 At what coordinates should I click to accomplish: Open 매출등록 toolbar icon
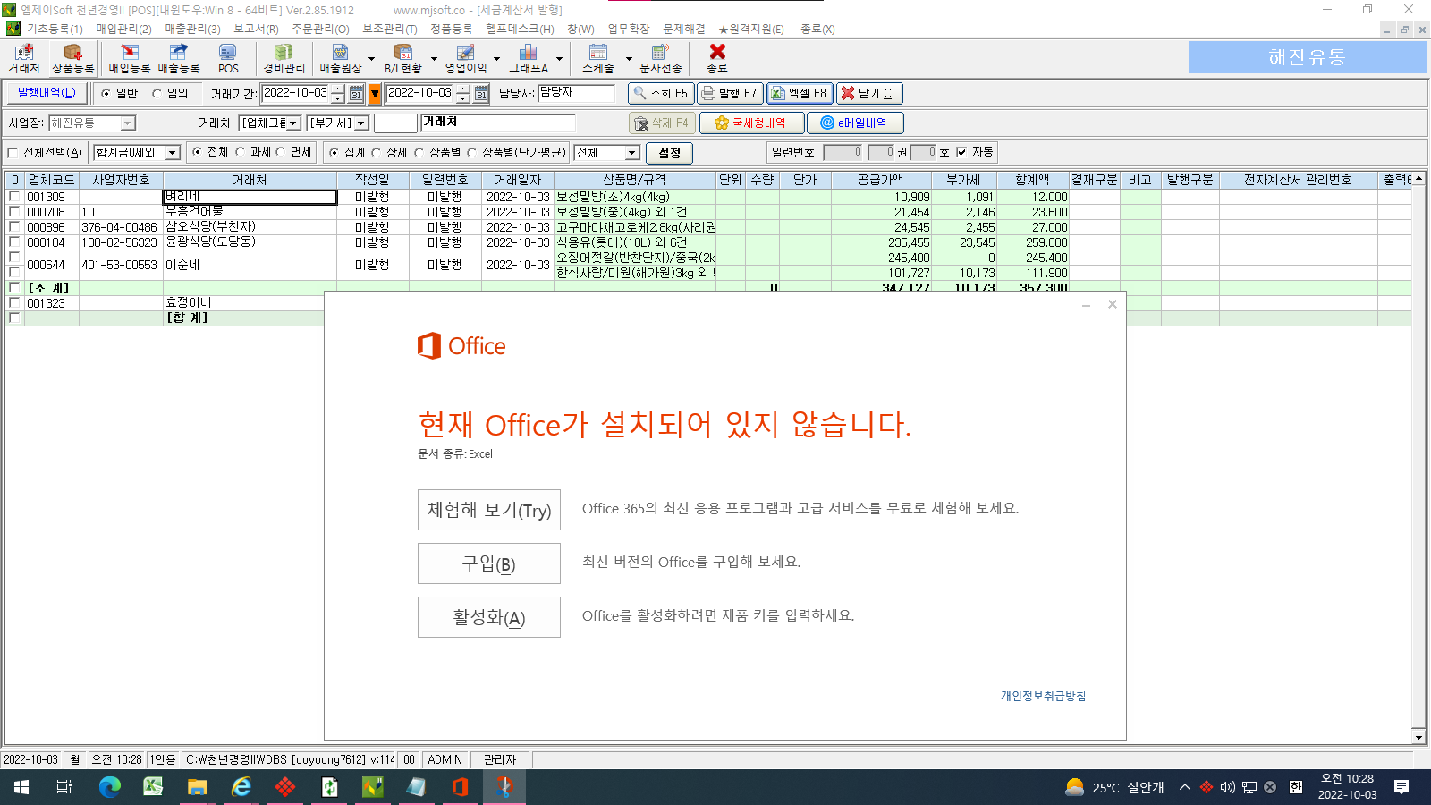point(179,59)
